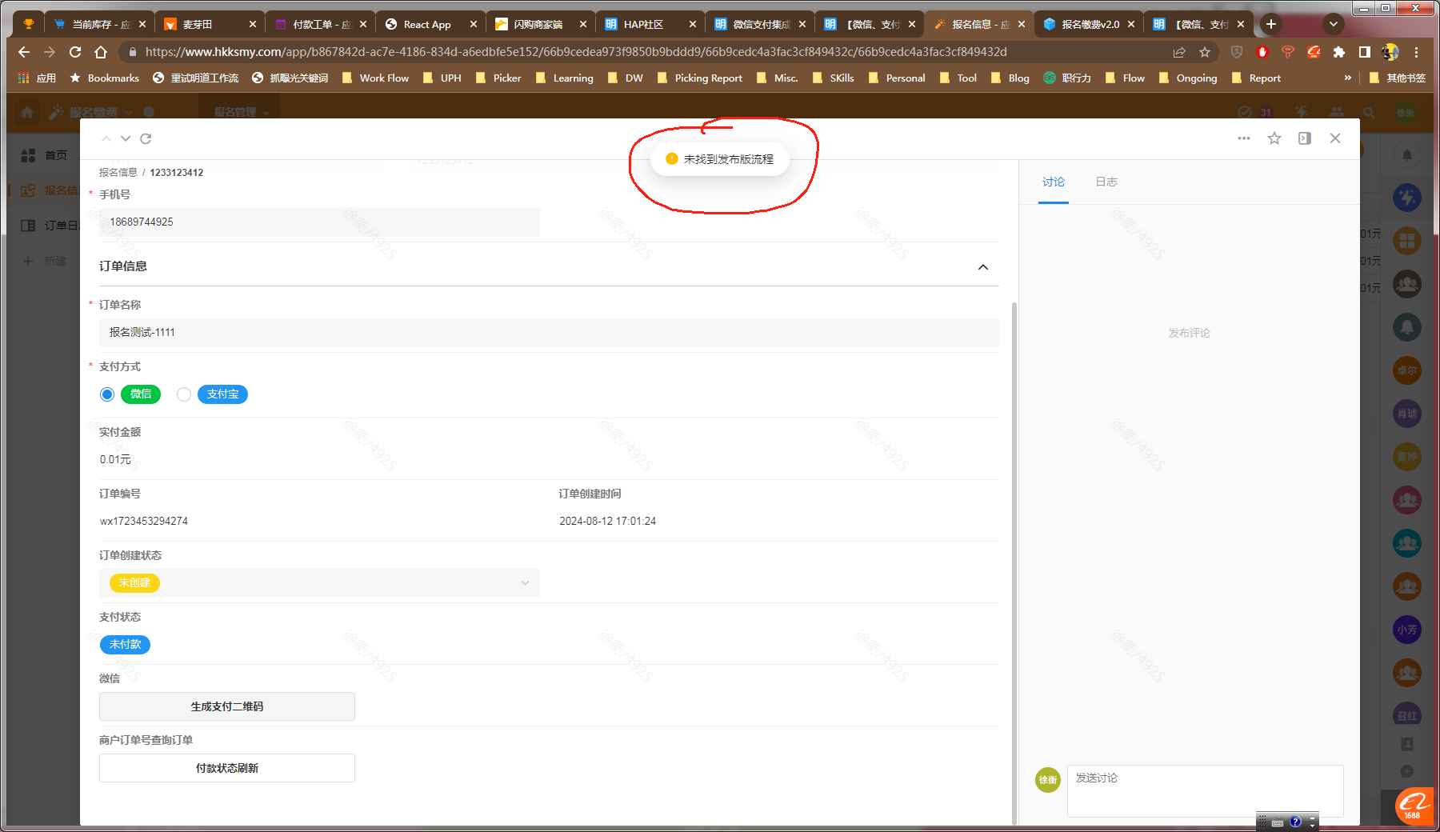Star this record as favorite
Viewport: 1440px width, 832px height.
coord(1274,138)
